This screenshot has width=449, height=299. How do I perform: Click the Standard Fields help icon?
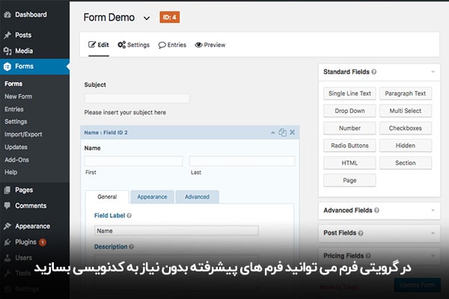tap(374, 72)
